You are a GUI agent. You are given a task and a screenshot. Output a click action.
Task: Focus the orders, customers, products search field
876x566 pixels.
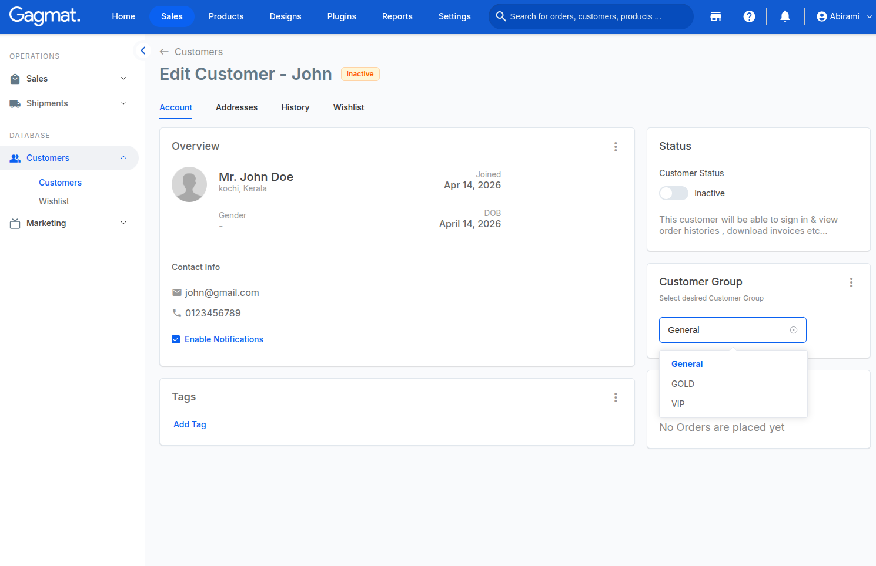(591, 16)
